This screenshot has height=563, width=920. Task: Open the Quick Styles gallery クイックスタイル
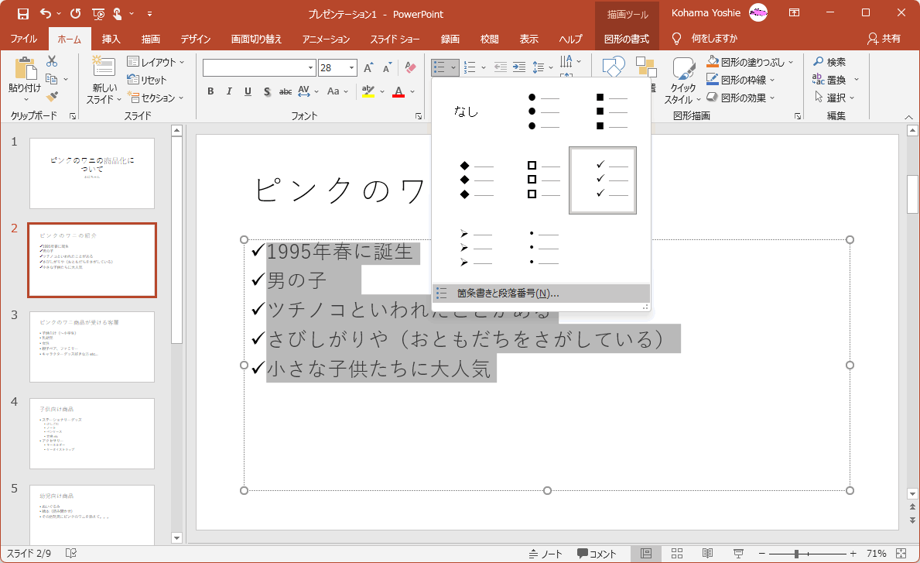click(x=683, y=81)
